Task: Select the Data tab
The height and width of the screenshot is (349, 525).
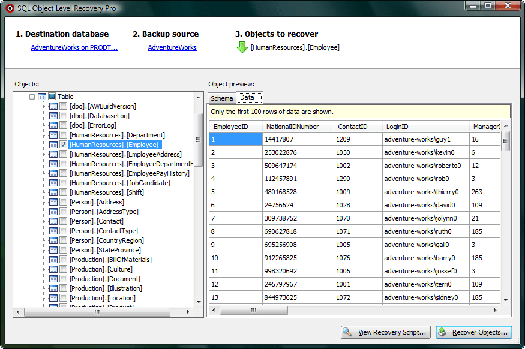Action: [x=249, y=97]
